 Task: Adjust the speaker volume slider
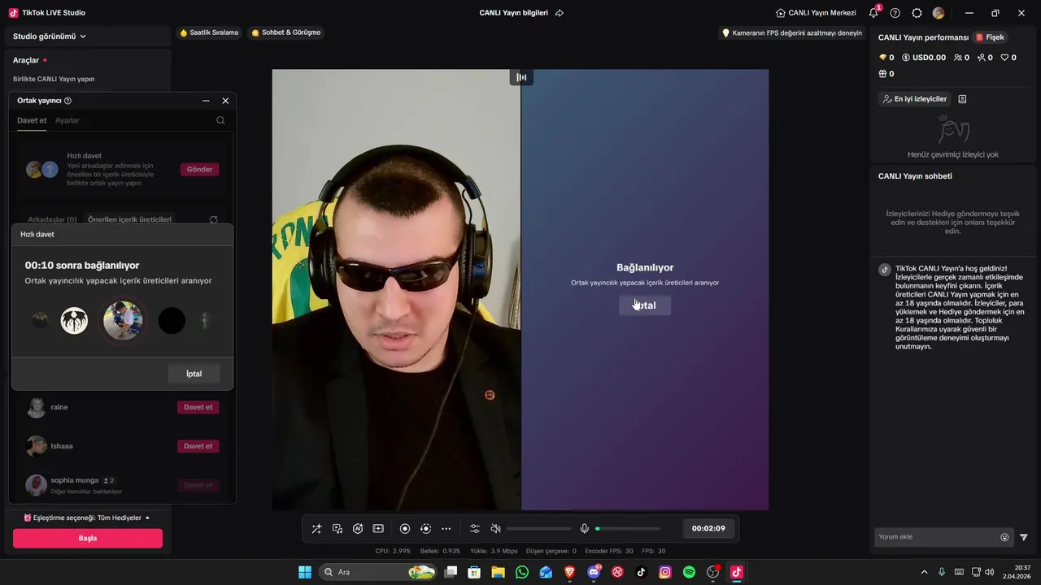coord(538,529)
